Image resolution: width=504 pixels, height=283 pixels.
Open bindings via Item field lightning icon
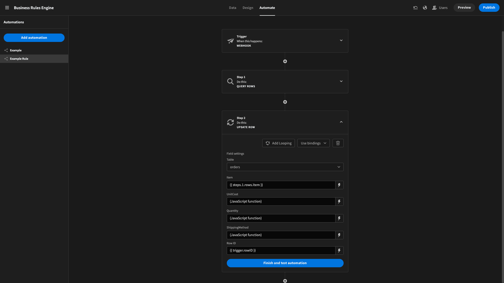click(339, 185)
